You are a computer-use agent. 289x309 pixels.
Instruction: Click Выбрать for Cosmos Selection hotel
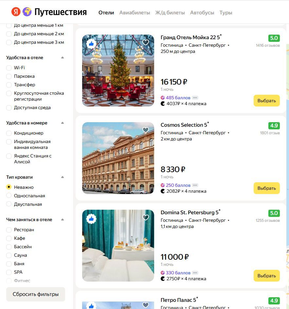tap(266, 188)
